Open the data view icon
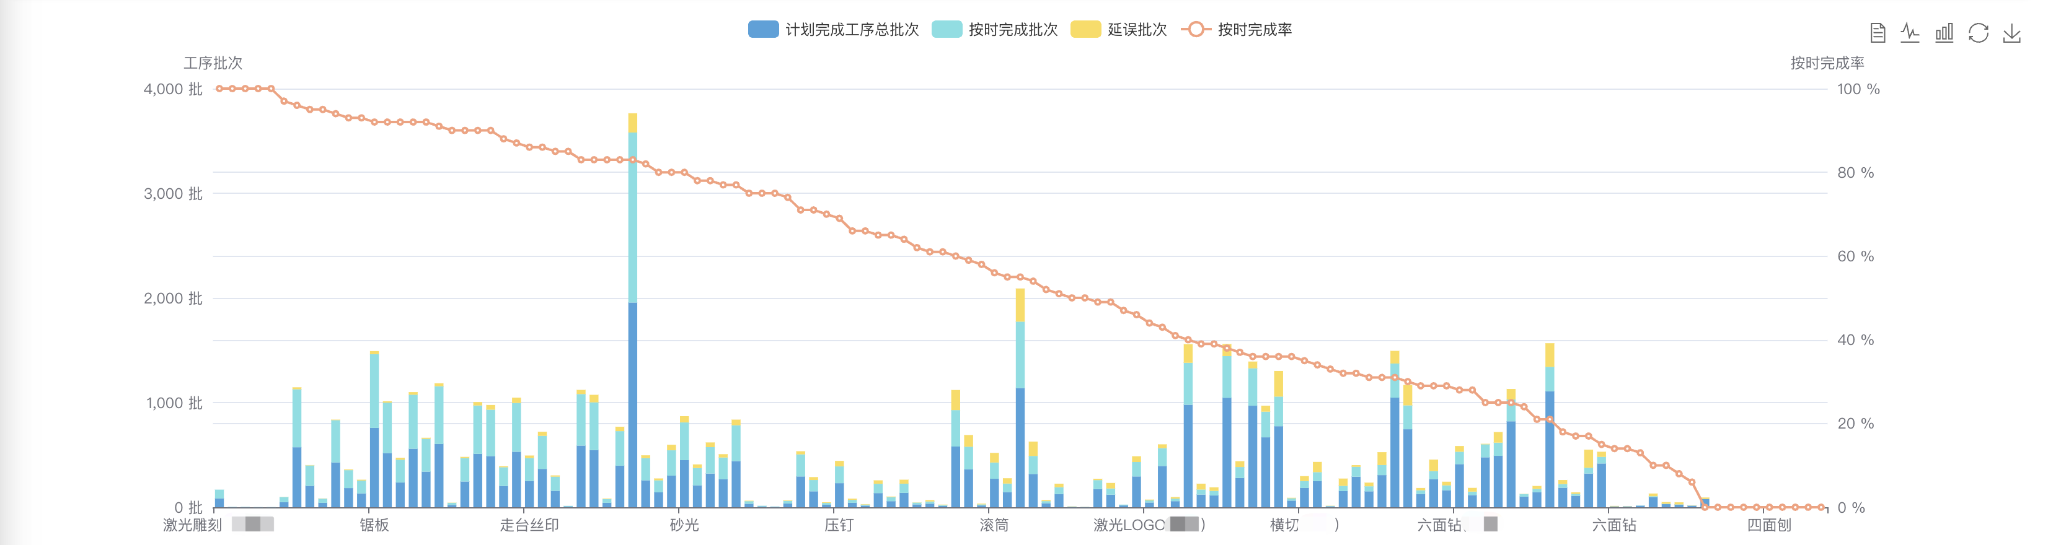This screenshot has width=2048, height=545. coord(1877,33)
